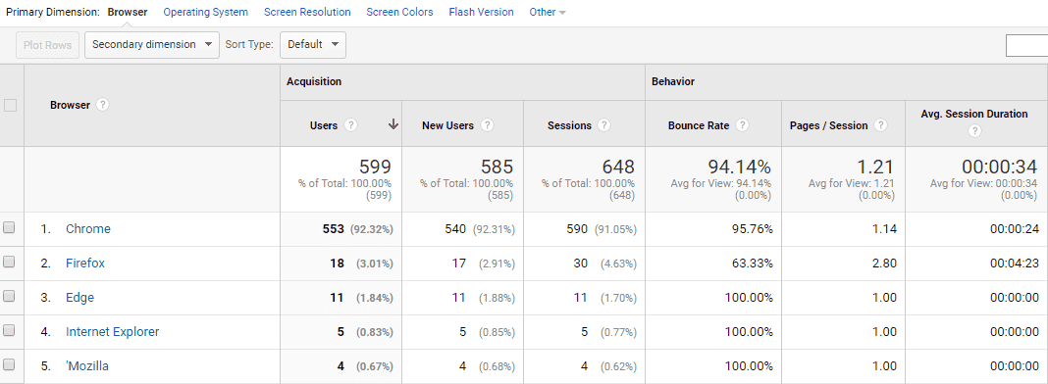This screenshot has width=1048, height=384.
Task: Click Chrome sessions value 590
Action: pos(577,228)
